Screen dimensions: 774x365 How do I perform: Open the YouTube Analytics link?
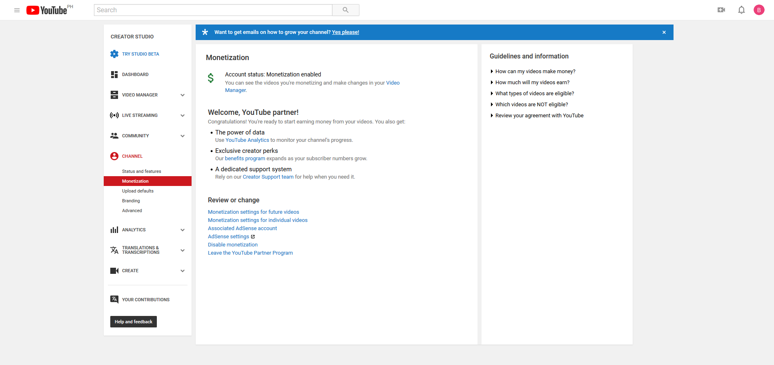(x=248, y=140)
